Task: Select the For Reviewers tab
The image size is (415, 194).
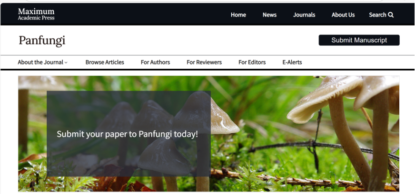Action: click(204, 62)
